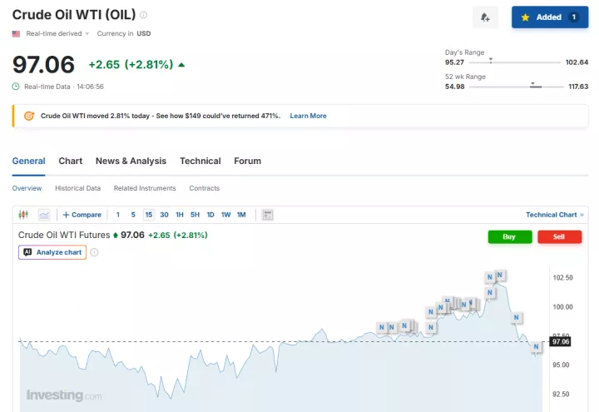Open the Compare instrument selector

coord(82,215)
